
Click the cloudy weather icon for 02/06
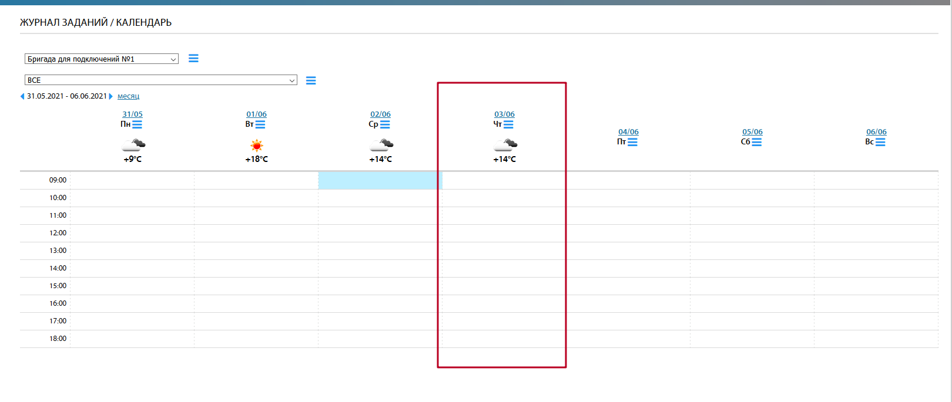(x=381, y=145)
